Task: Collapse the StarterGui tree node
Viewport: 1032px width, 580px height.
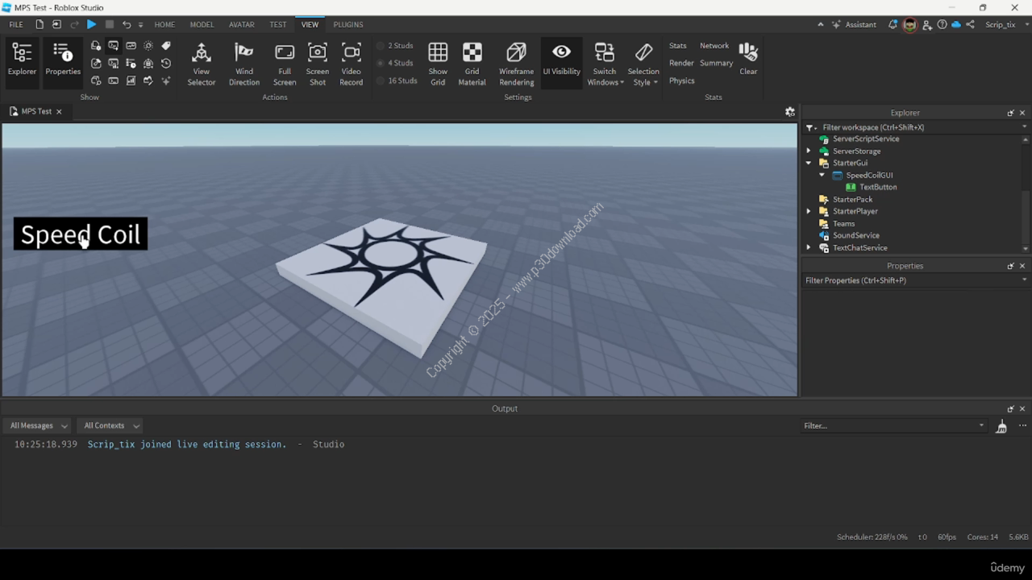Action: (x=809, y=163)
